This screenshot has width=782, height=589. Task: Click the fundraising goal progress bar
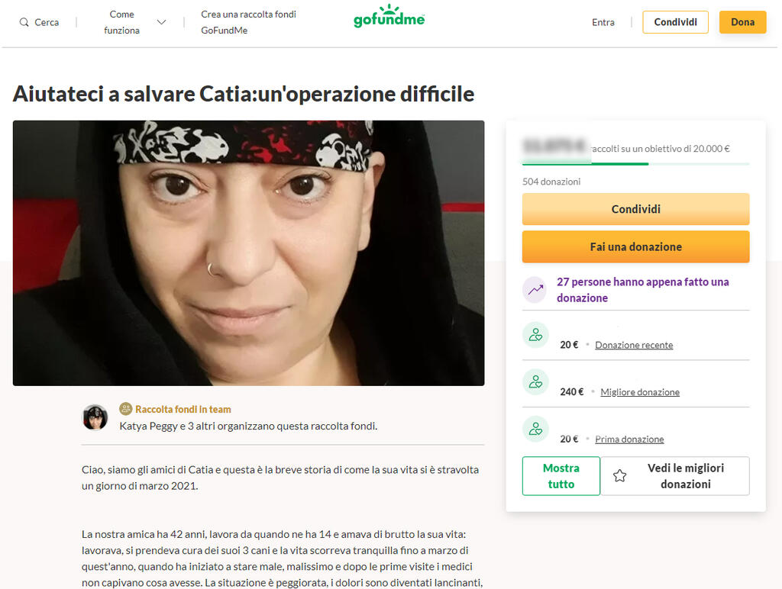(636, 164)
